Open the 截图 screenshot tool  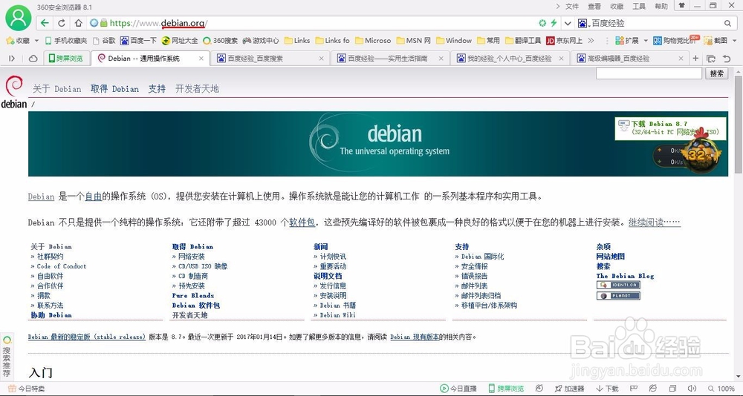(716, 41)
